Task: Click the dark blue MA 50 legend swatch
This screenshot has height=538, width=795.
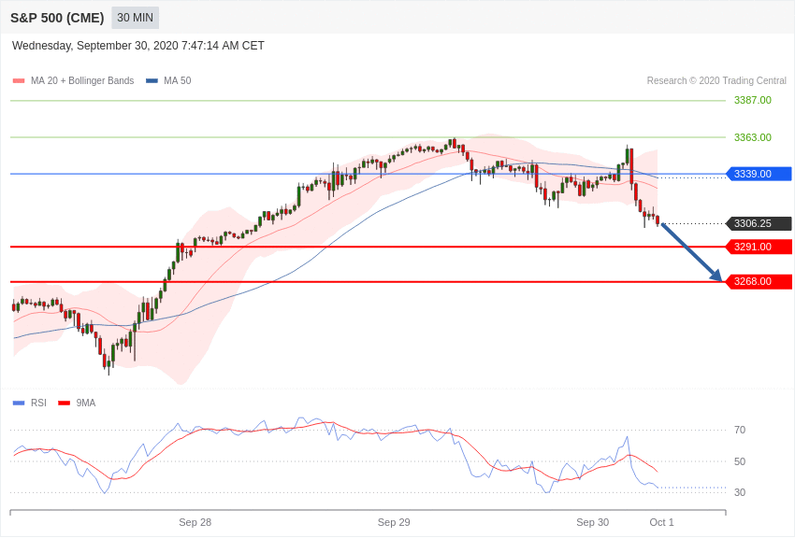Action: click(152, 80)
